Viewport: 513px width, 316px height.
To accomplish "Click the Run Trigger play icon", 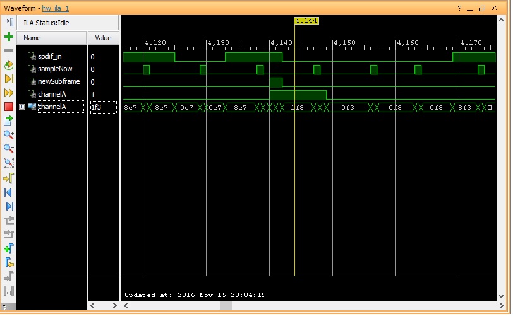I will coord(9,79).
